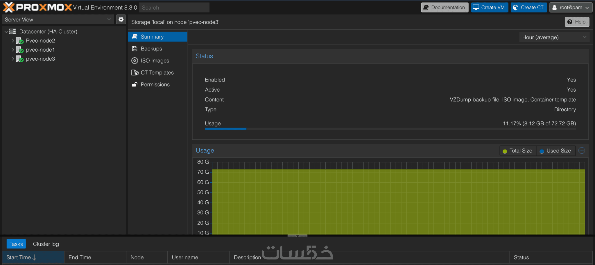The width and height of the screenshot is (595, 265).
Task: Select the Summary menu item
Action: tap(158, 37)
